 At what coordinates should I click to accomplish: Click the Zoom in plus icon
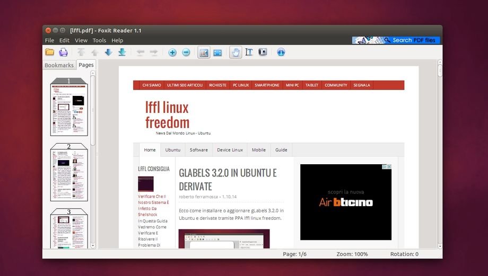(x=172, y=52)
